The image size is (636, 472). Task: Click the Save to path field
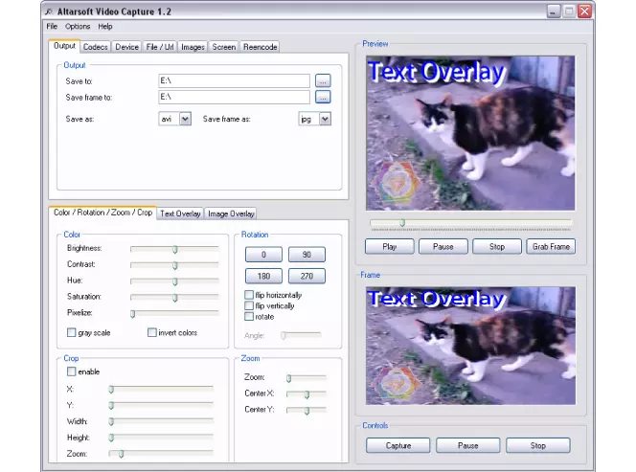[x=234, y=80]
